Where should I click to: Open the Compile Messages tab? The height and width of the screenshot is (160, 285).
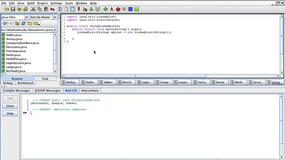pyautogui.click(x=16, y=91)
